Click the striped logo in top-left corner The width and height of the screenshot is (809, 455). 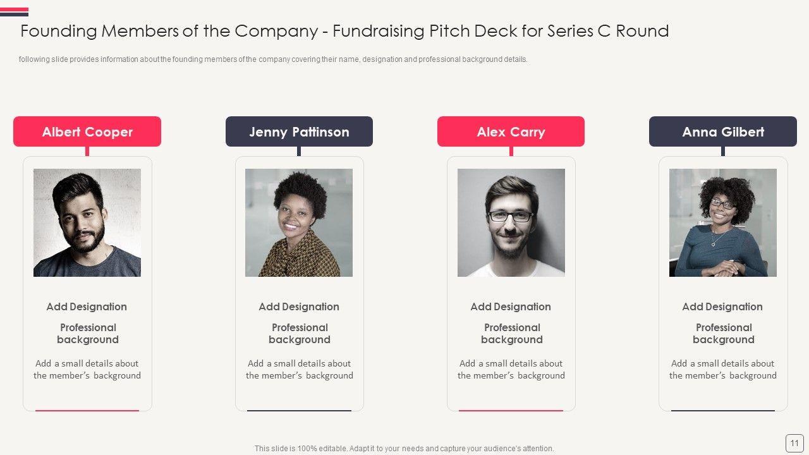click(x=14, y=11)
